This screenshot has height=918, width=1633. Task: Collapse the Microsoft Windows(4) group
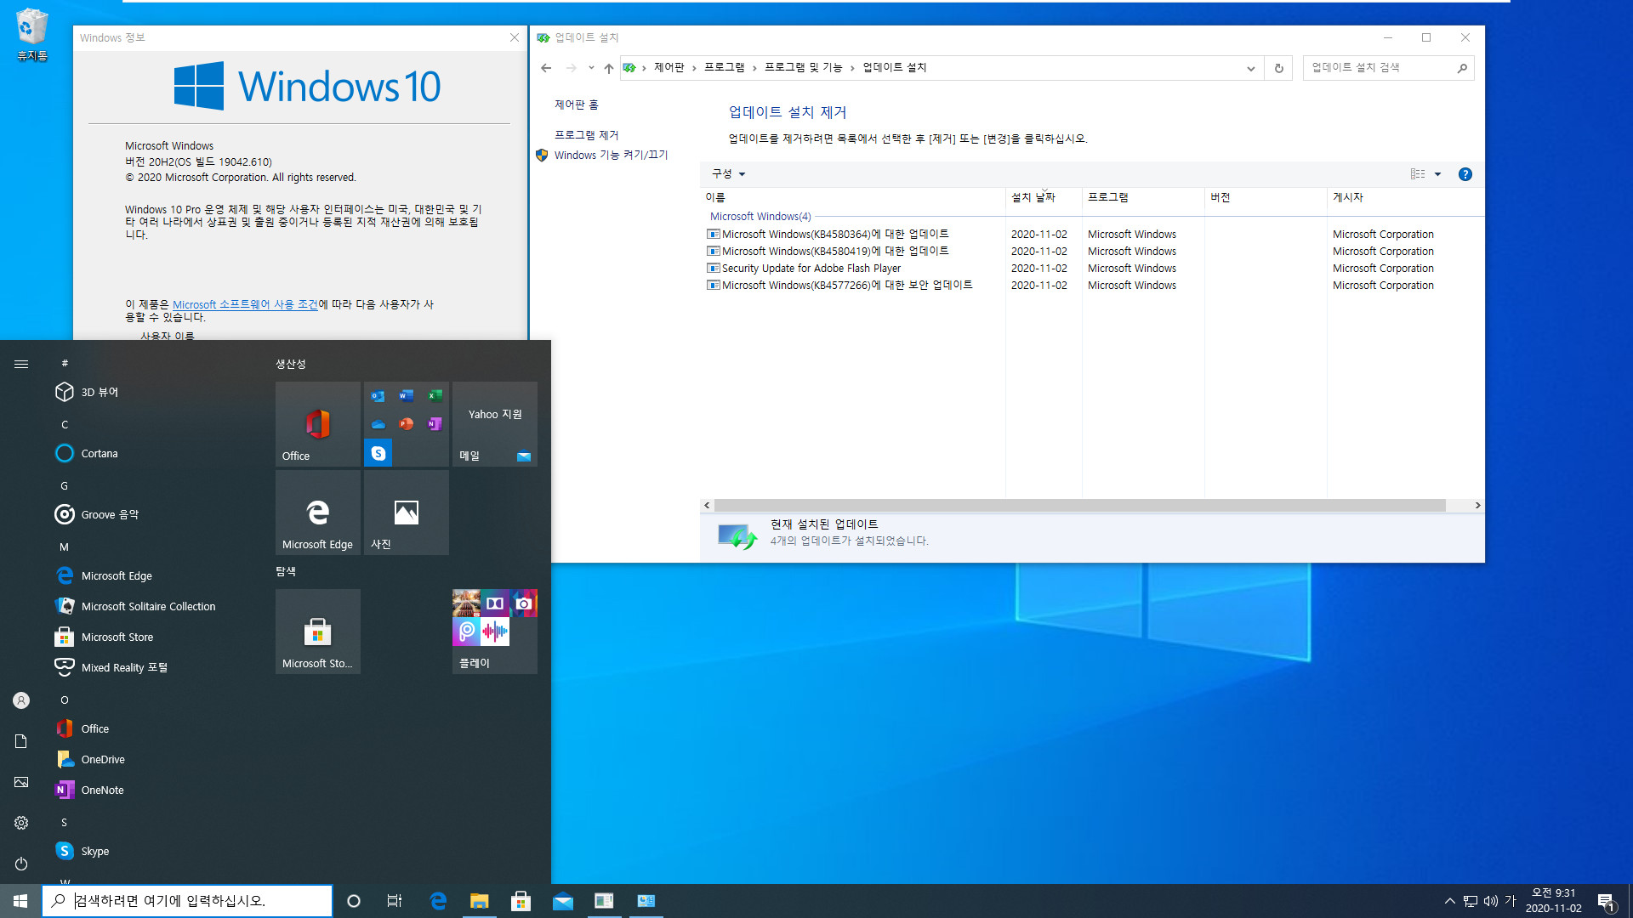pos(760,217)
